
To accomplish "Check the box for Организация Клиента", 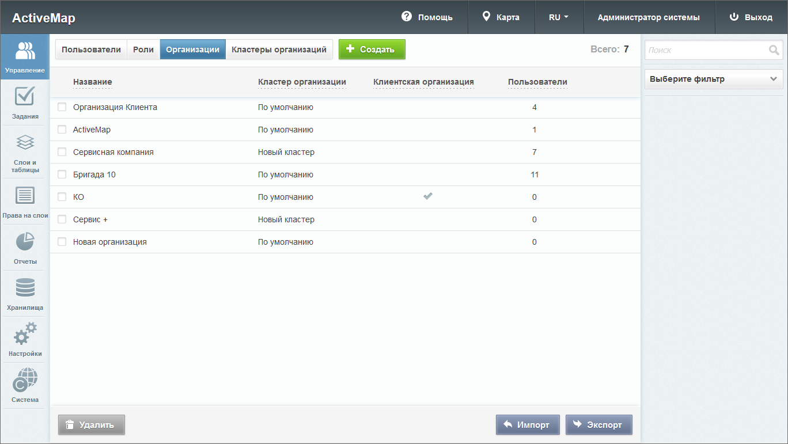I will coord(62,107).
